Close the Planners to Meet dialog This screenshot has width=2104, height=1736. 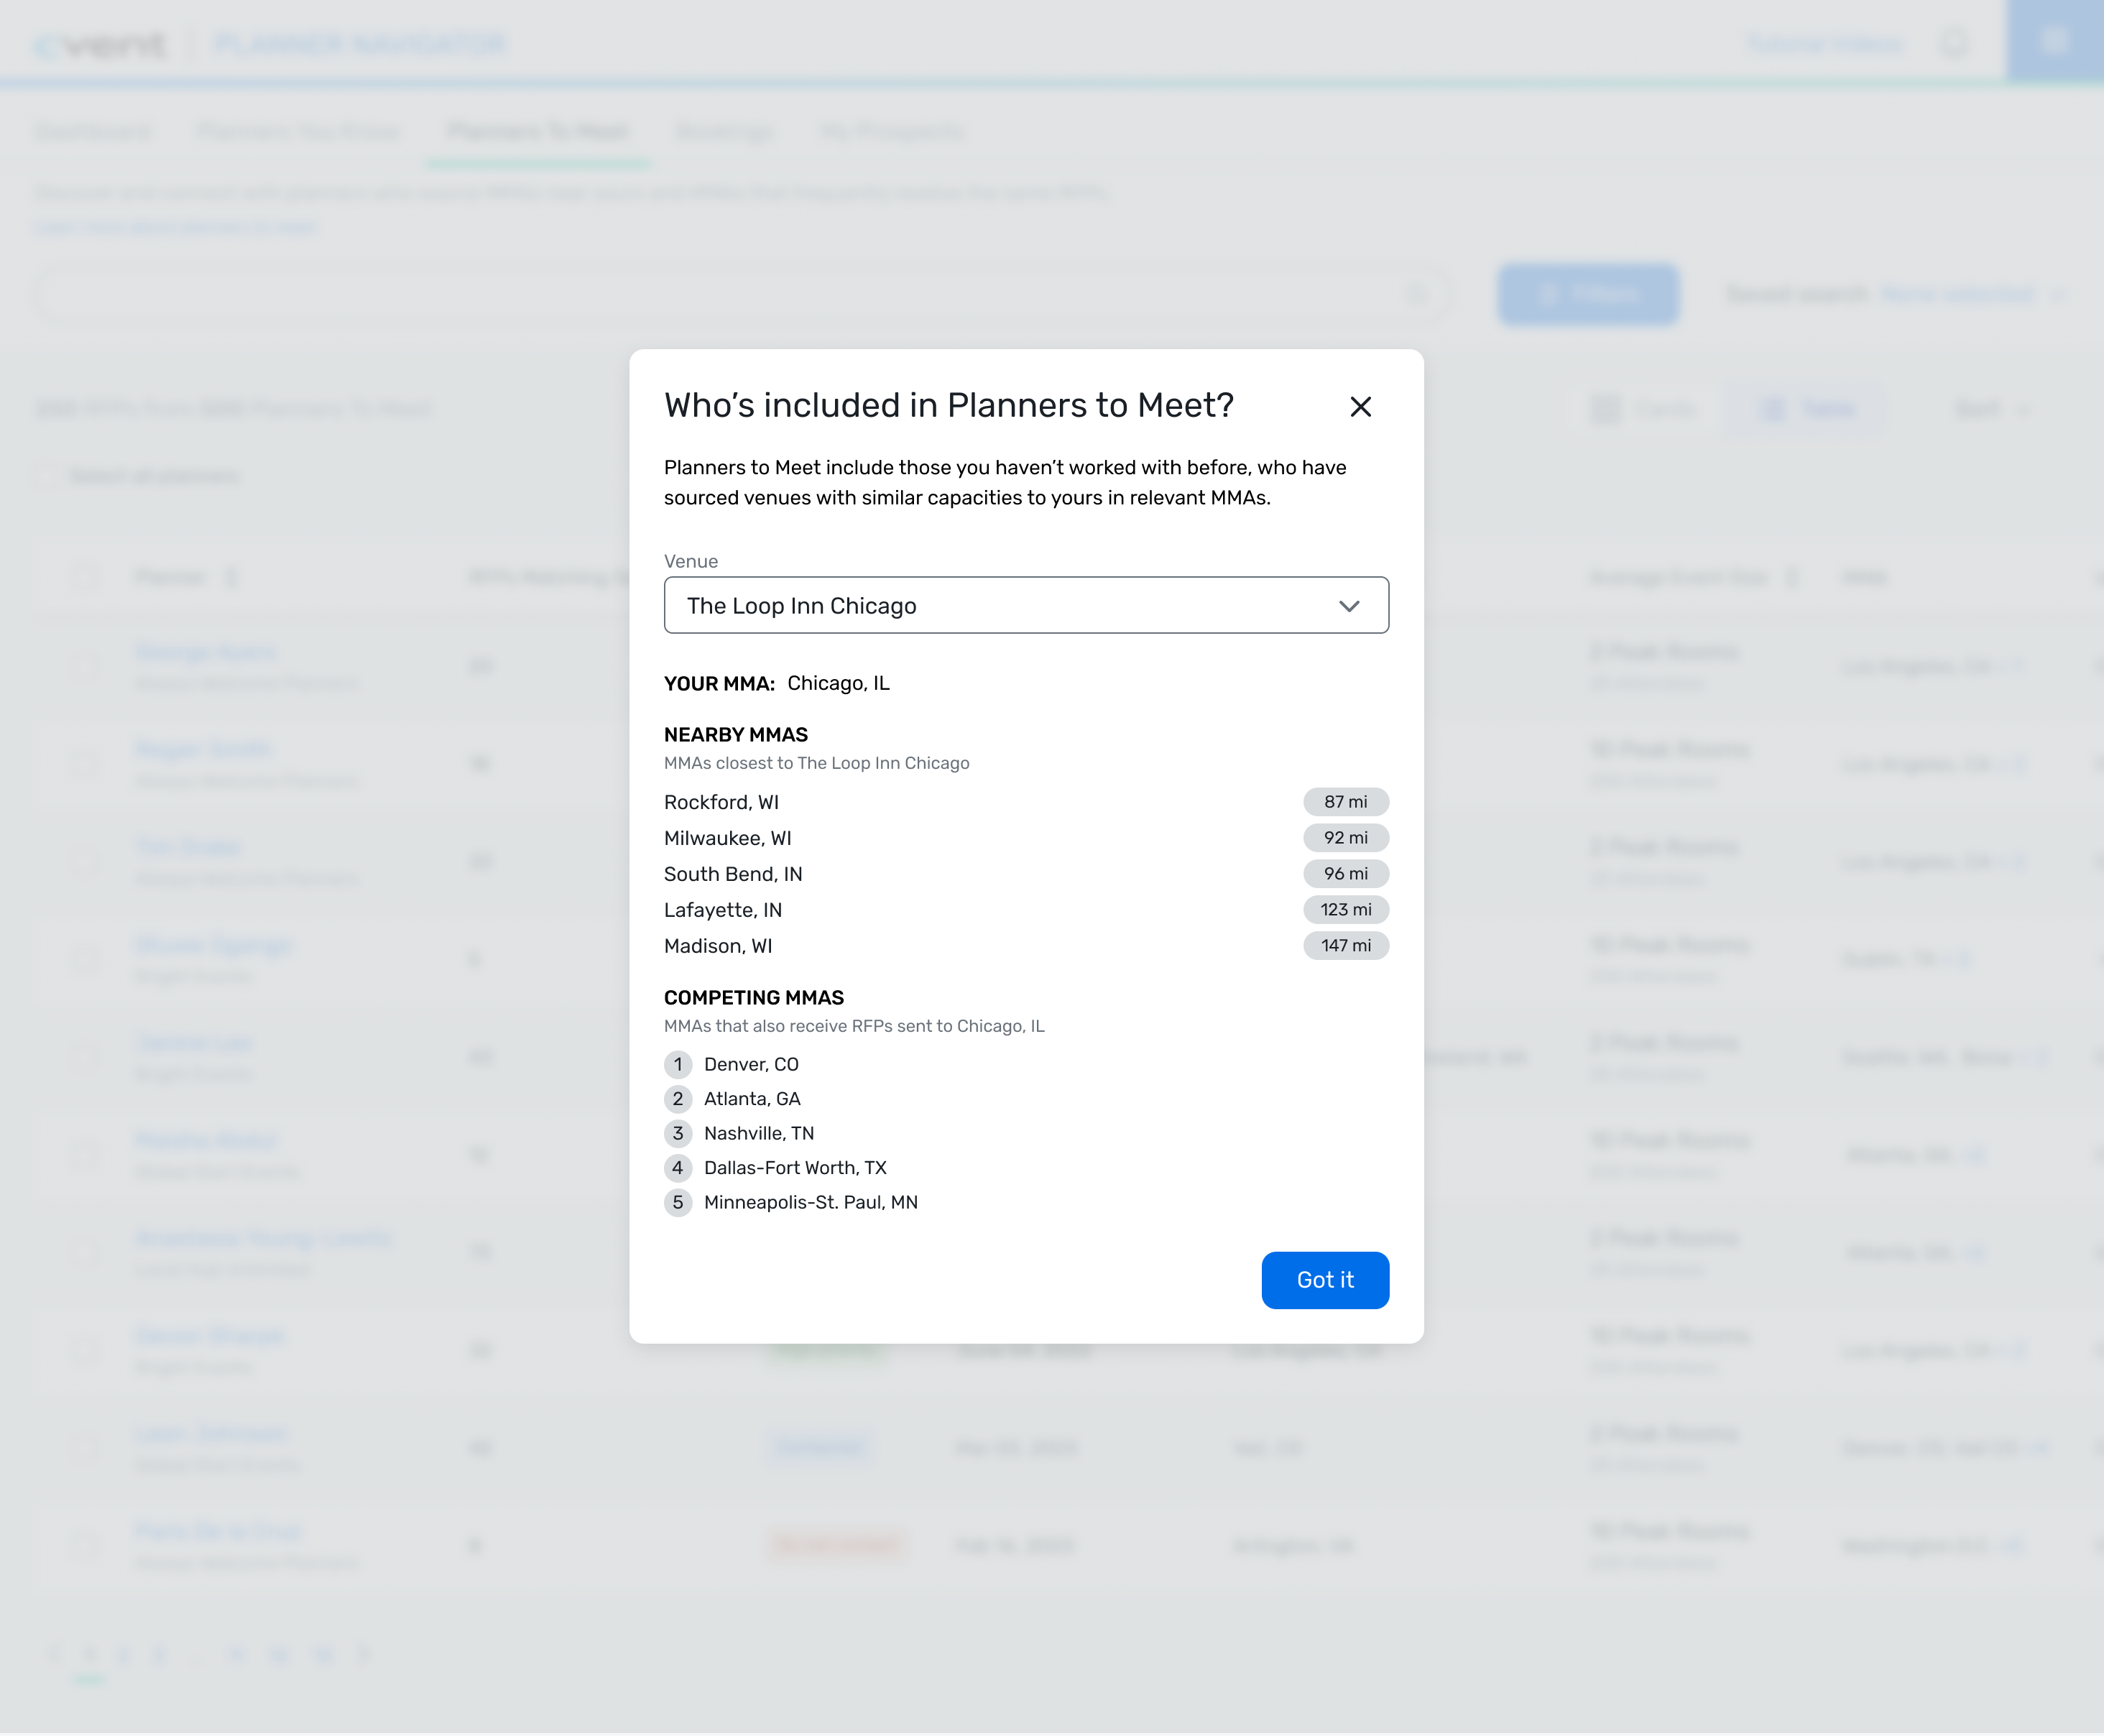click(1360, 407)
